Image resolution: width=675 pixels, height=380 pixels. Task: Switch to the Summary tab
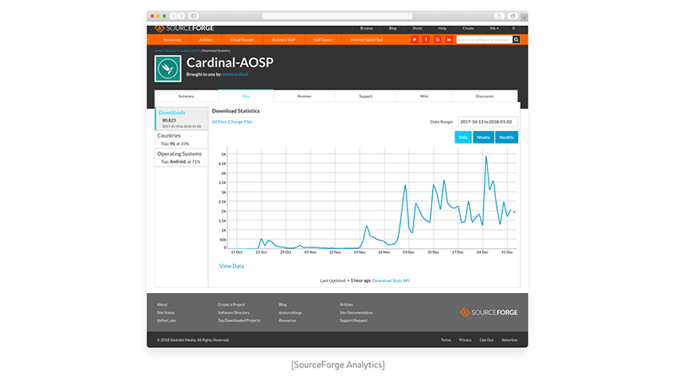186,96
